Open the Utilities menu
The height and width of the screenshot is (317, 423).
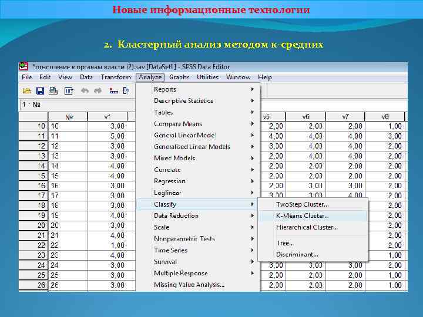pyautogui.click(x=207, y=77)
